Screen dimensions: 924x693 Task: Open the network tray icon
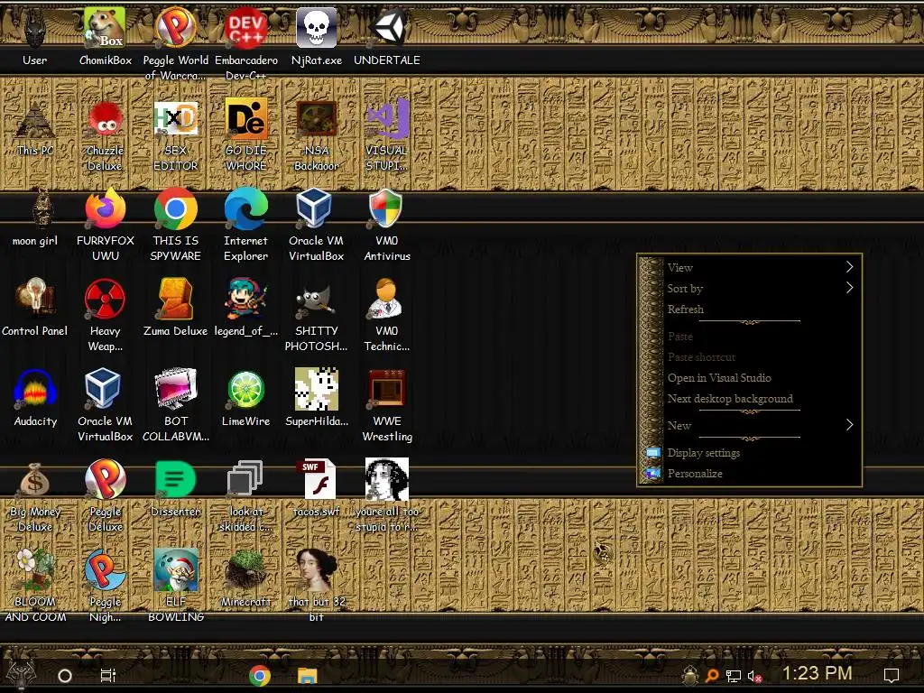(x=733, y=676)
